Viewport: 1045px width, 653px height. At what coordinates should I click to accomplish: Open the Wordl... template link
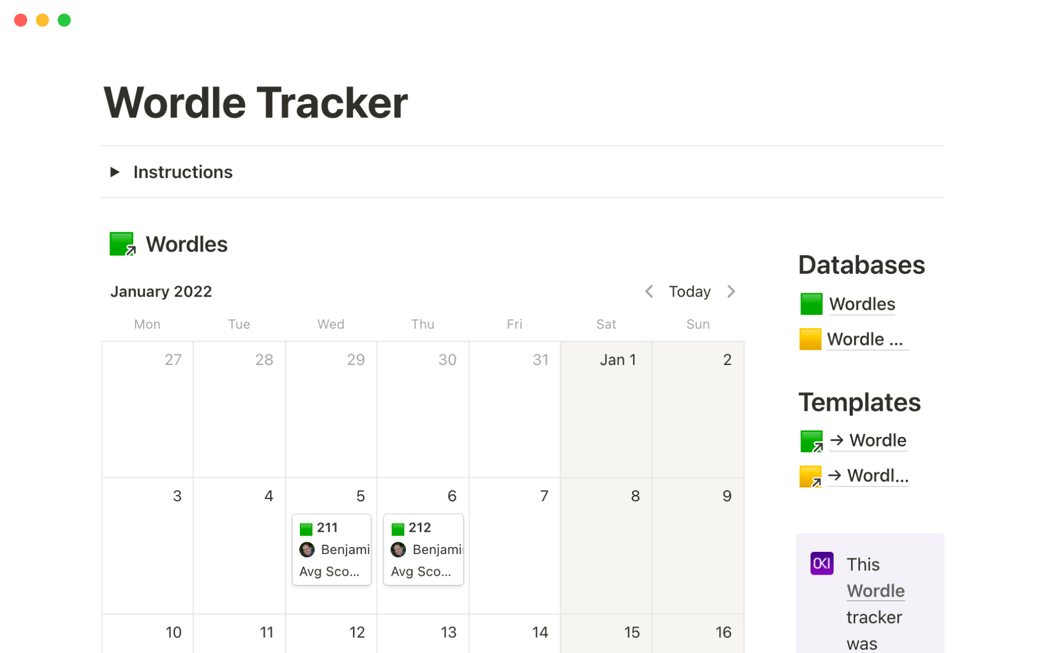[877, 476]
